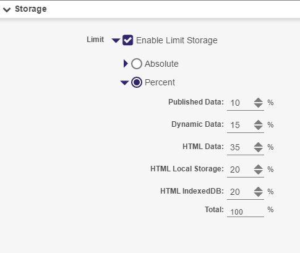Collapse the Percent option triangle
The width and height of the screenshot is (300, 253).
pos(124,83)
